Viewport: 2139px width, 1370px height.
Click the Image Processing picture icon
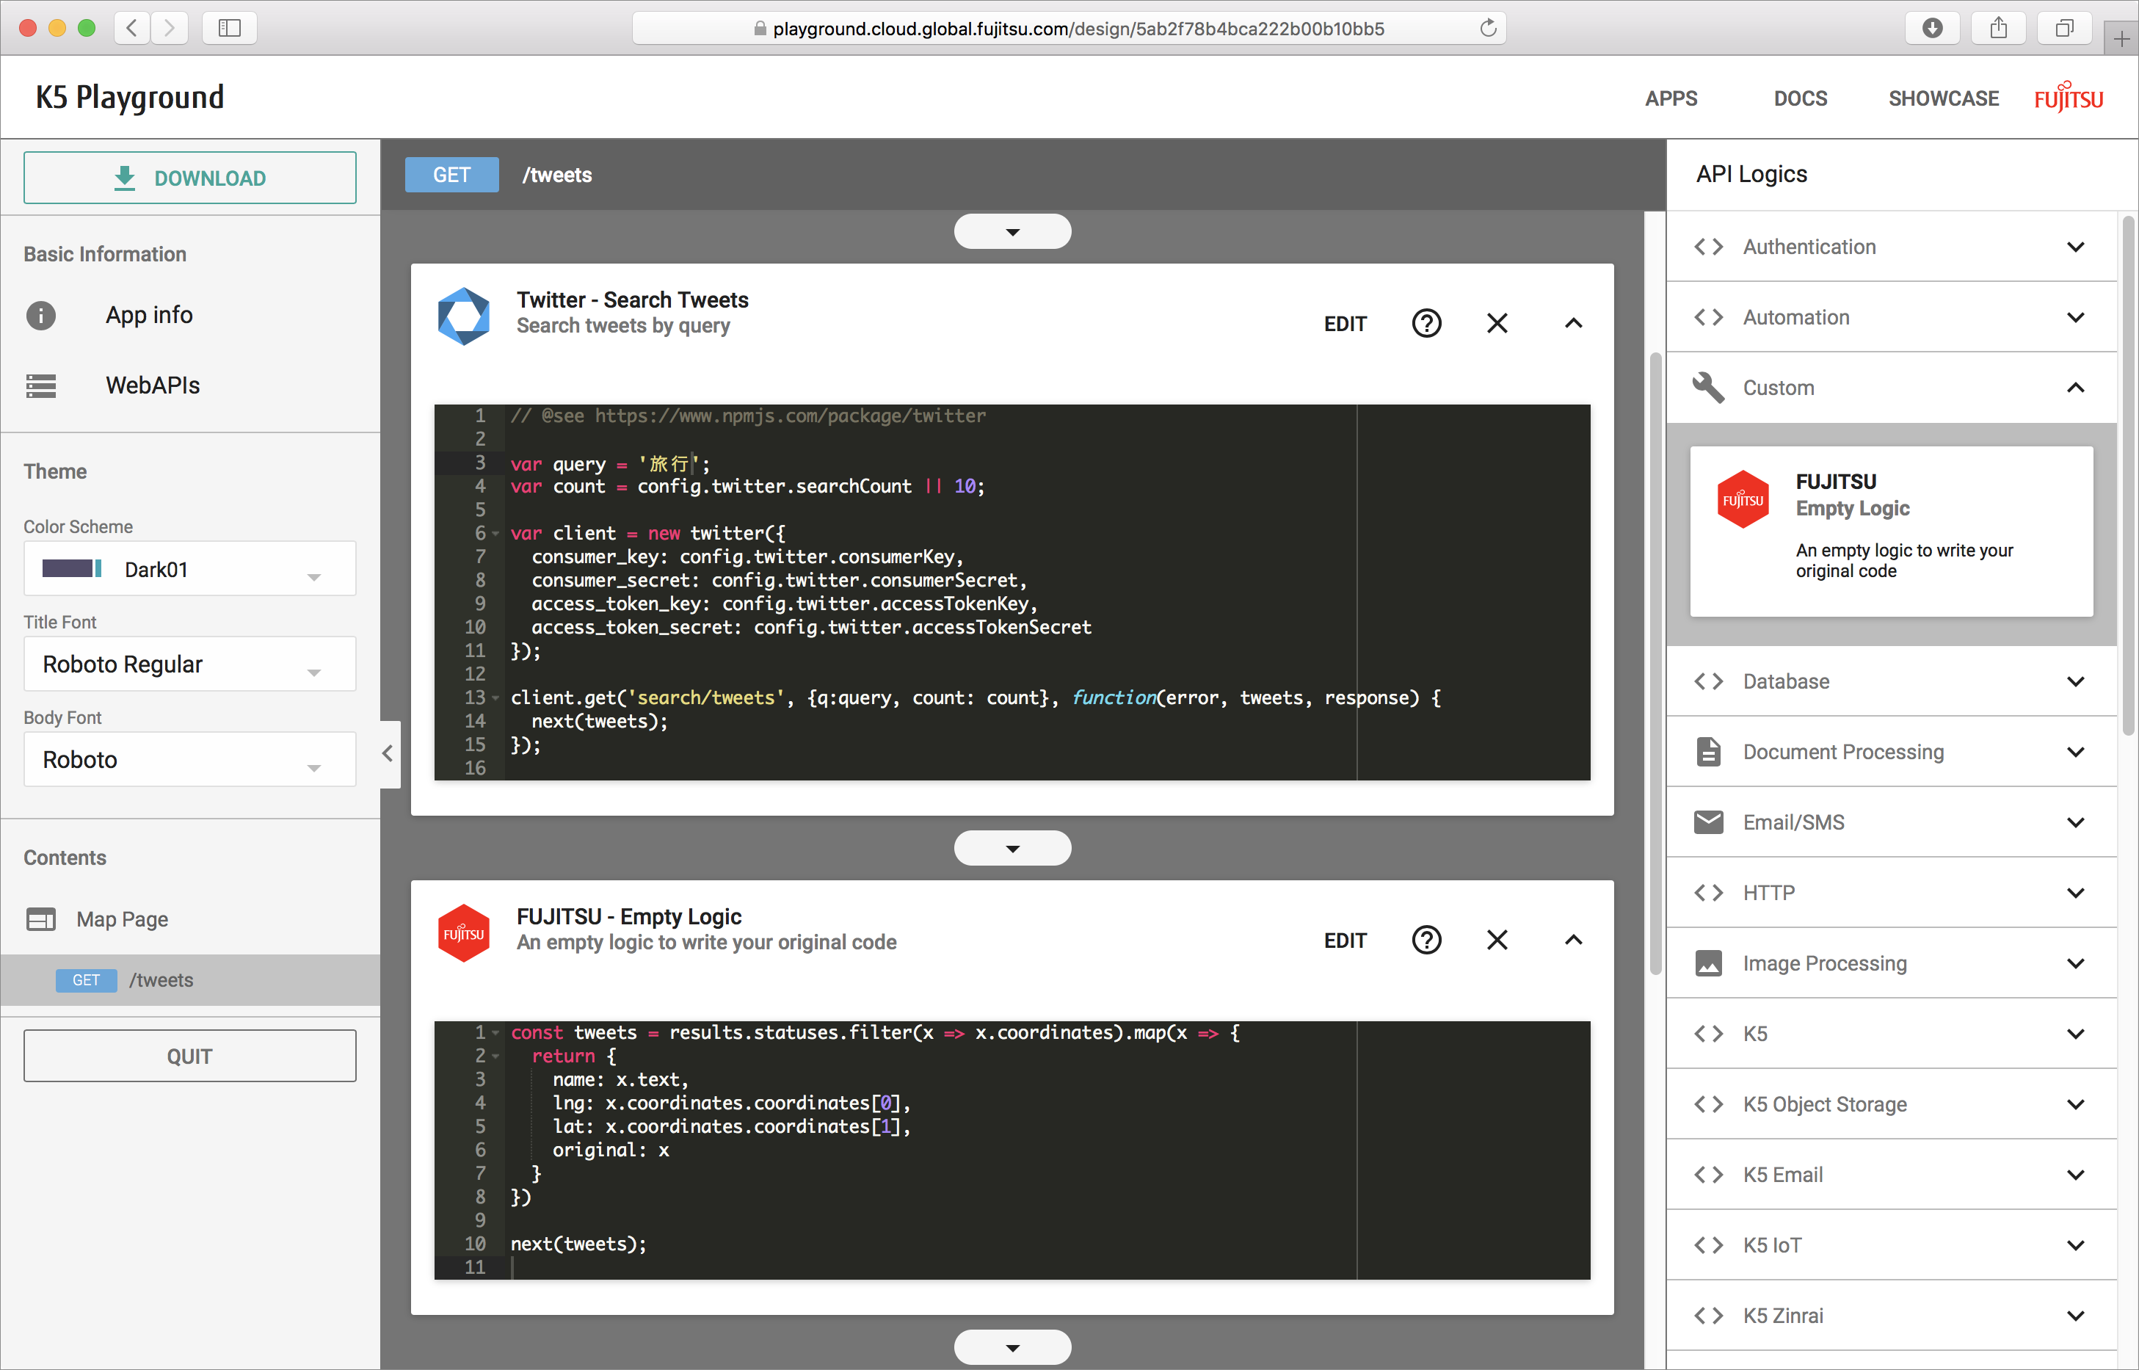(x=1707, y=963)
